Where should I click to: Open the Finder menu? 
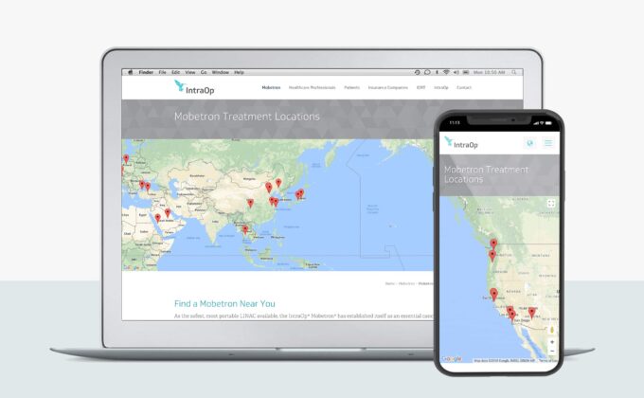coord(146,72)
